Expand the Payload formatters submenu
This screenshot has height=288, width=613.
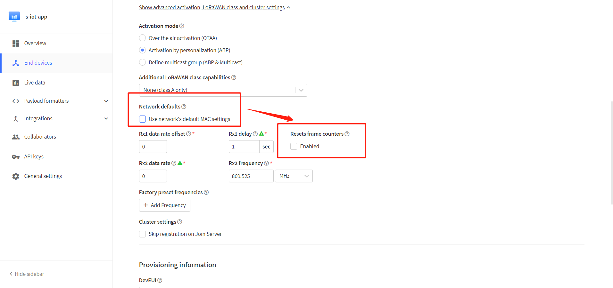[x=106, y=101]
